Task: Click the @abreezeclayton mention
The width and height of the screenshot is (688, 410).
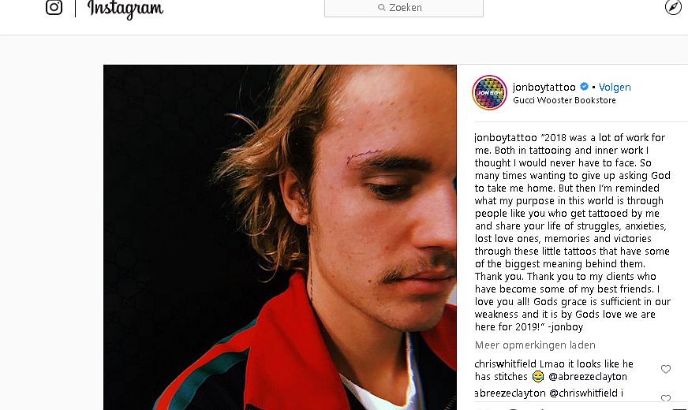Action: pyautogui.click(x=588, y=377)
